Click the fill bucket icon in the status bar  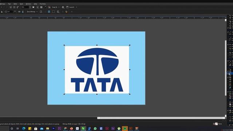[x=214, y=124]
